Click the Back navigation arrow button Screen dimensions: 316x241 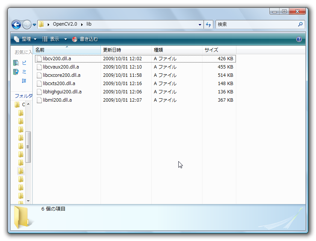[16, 25]
